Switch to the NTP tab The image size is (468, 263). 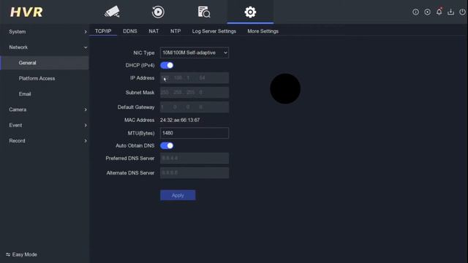coord(175,31)
